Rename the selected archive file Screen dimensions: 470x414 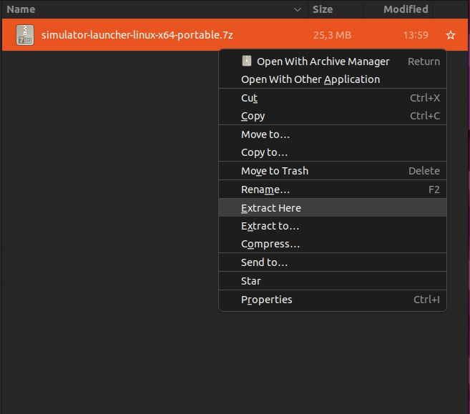click(x=265, y=189)
